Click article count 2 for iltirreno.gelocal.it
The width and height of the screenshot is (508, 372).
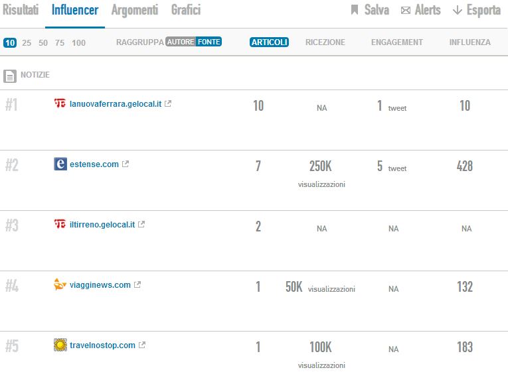coord(258,226)
